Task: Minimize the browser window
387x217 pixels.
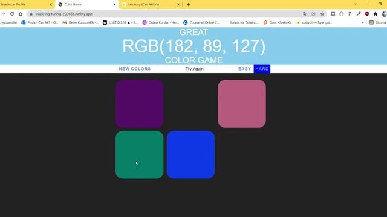Action: coord(368,4)
